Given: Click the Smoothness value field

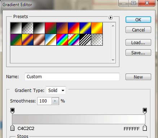Looking at the screenshot, I should coord(44,101).
